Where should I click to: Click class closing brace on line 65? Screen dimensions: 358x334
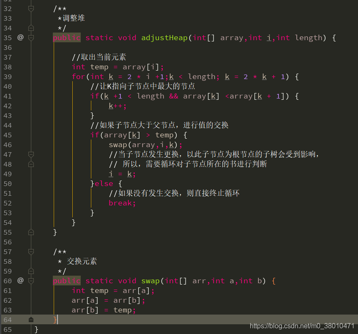(36, 330)
